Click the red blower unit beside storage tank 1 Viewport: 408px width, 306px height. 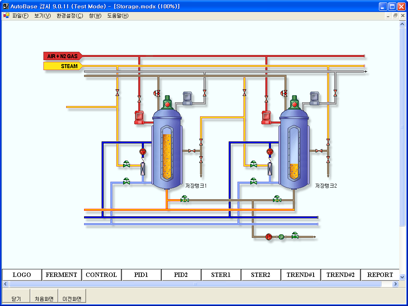pos(139,117)
